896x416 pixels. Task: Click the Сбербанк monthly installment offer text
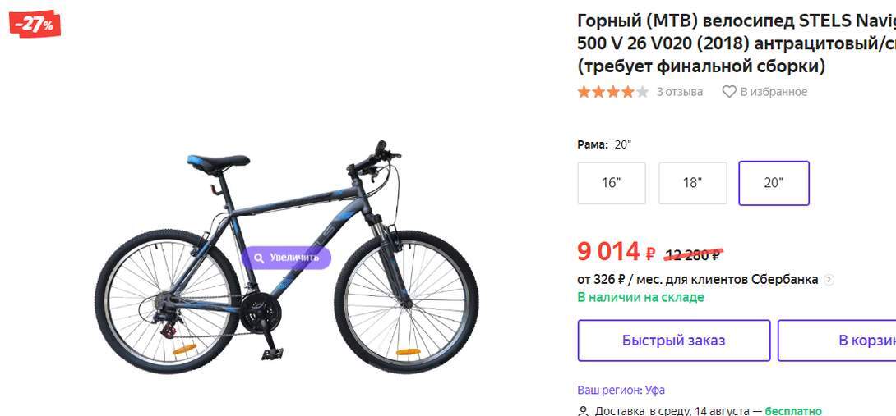697,279
